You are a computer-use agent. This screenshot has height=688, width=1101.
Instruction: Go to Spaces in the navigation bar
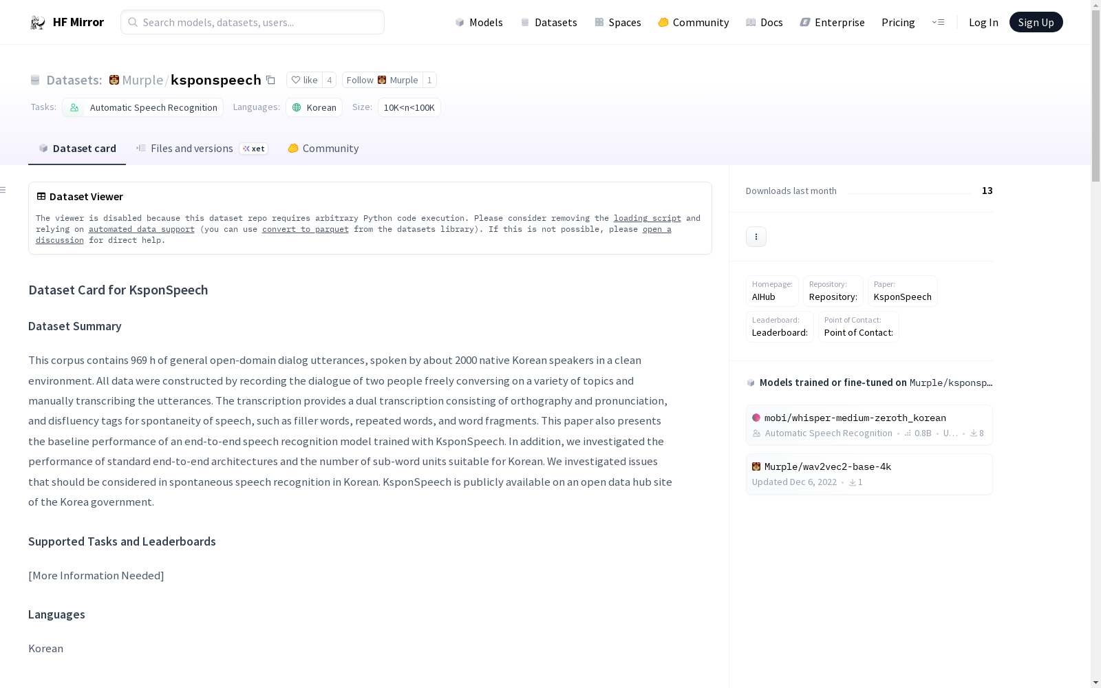tap(617, 23)
